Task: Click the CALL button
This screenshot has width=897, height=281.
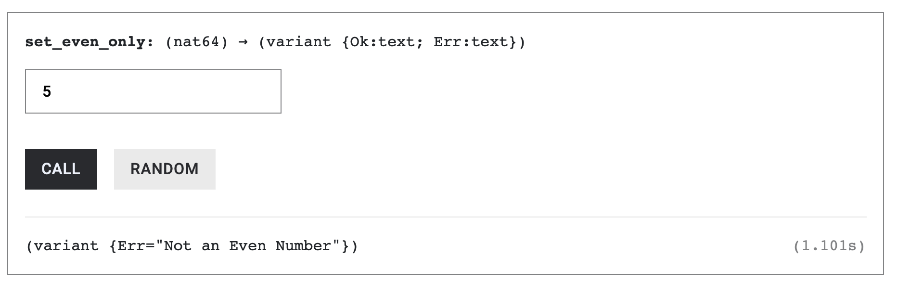Action: coord(61,169)
